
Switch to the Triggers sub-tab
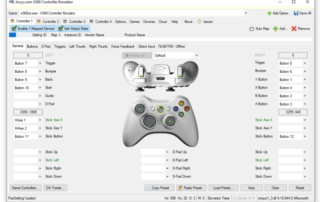point(60,46)
